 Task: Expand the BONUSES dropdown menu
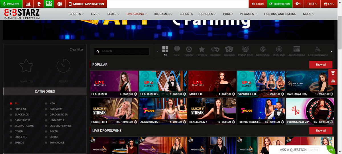point(208,14)
